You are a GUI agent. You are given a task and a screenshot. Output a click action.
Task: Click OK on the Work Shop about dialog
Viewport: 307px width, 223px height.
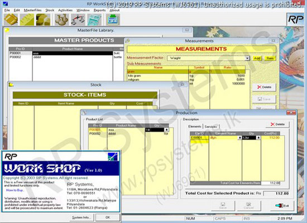108,217
